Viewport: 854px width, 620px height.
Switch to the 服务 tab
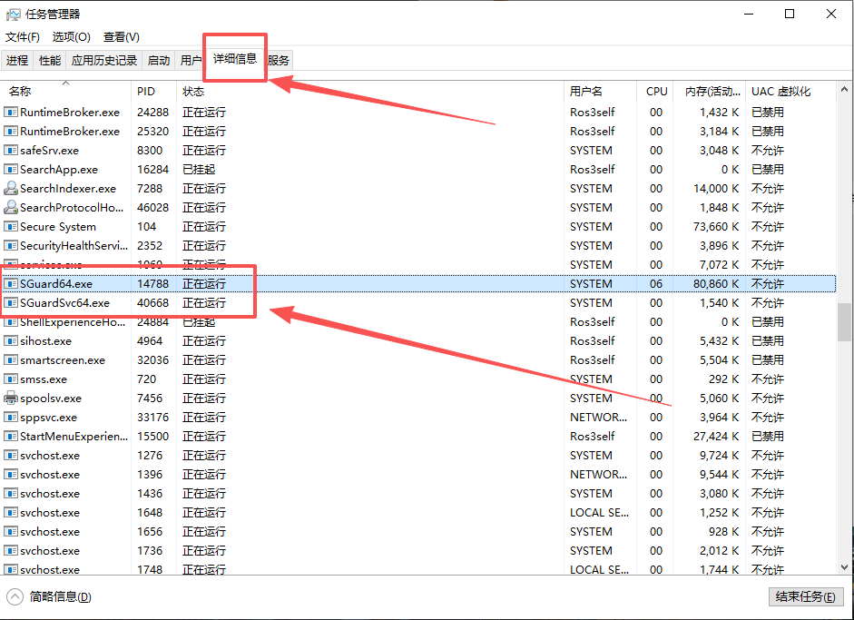pos(279,61)
